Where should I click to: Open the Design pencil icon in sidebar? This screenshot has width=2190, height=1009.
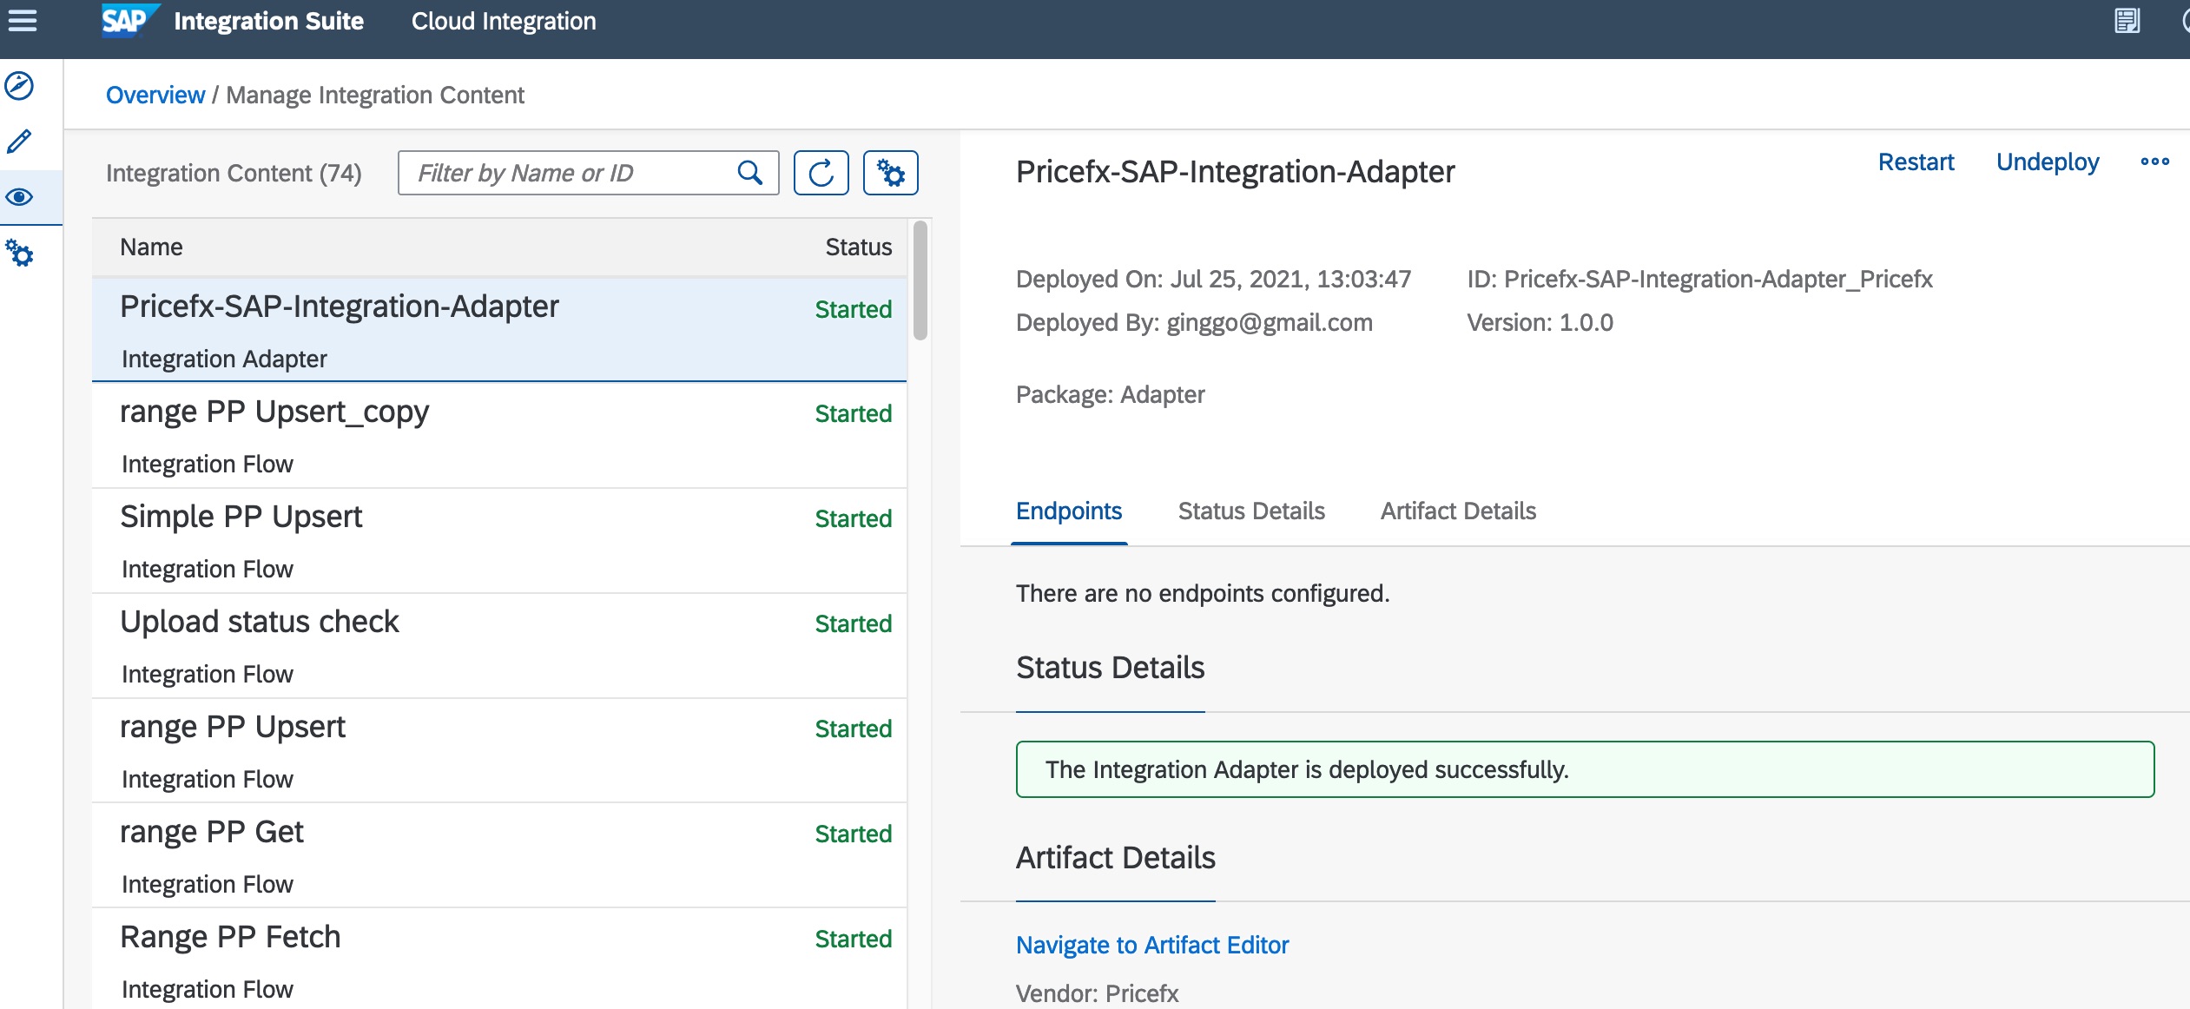(19, 142)
